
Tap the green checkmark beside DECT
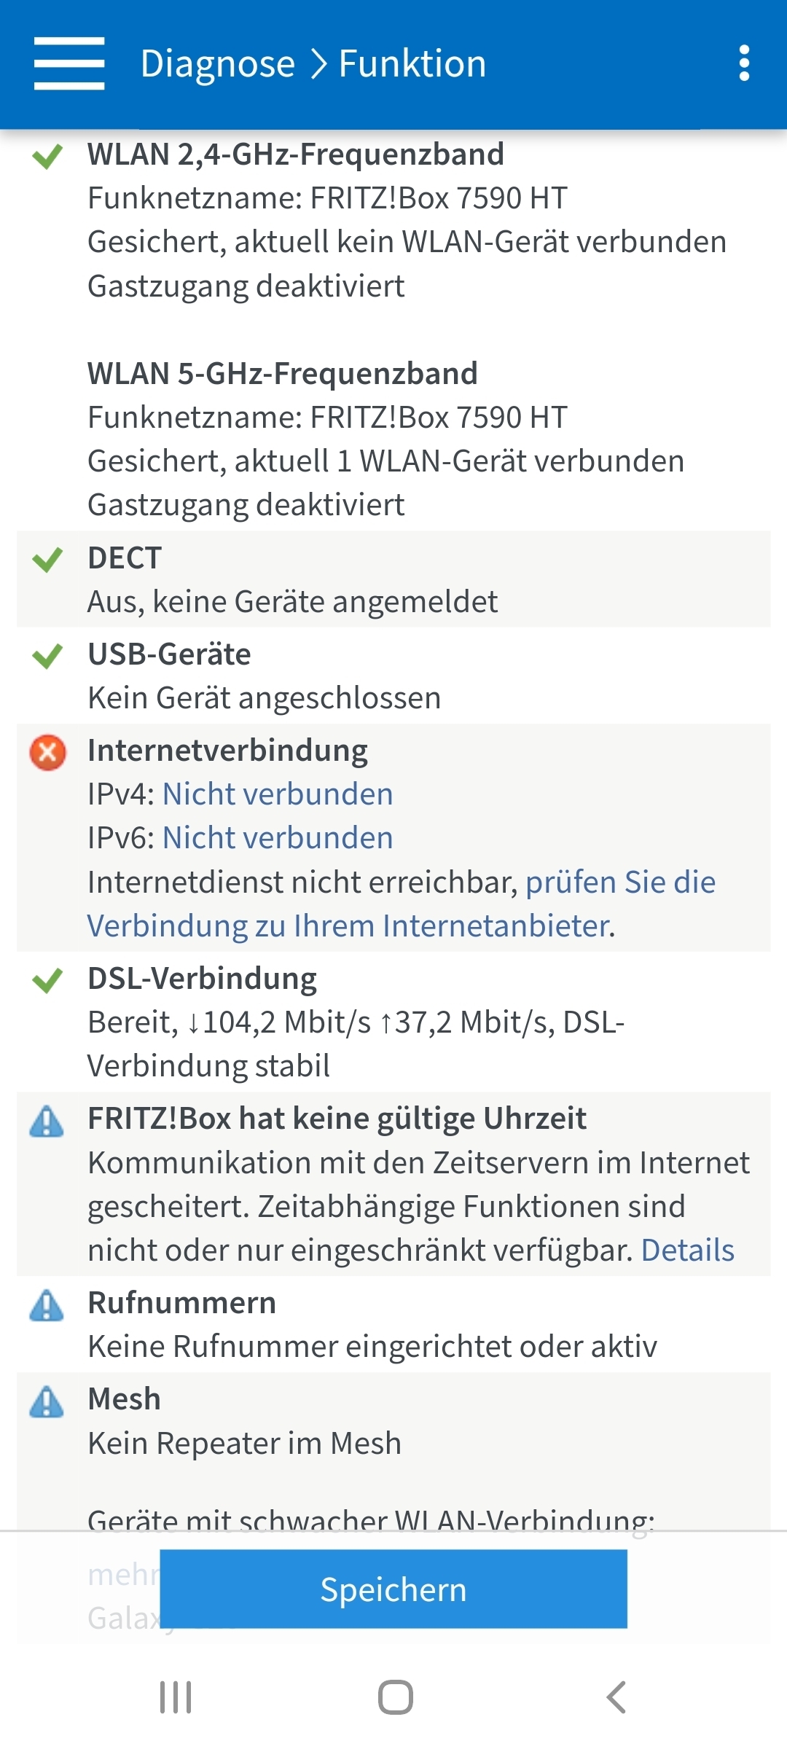click(x=47, y=560)
